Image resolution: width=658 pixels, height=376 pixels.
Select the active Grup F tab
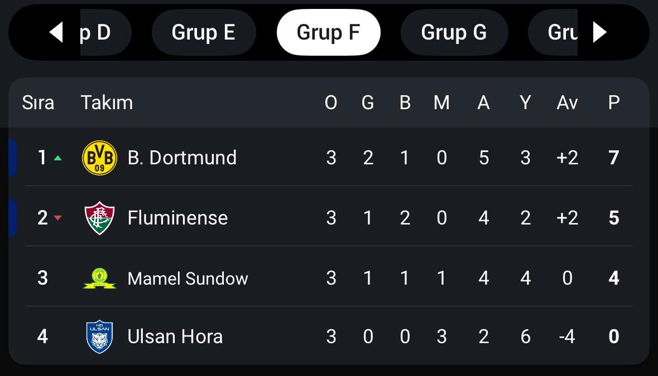pos(329,32)
